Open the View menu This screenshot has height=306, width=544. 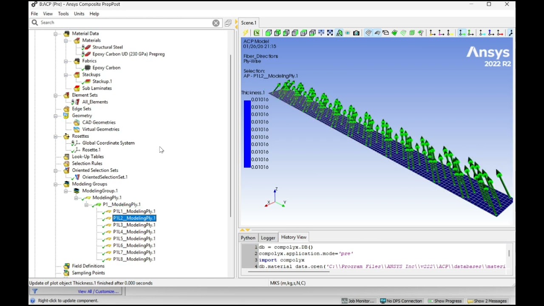pos(48,14)
